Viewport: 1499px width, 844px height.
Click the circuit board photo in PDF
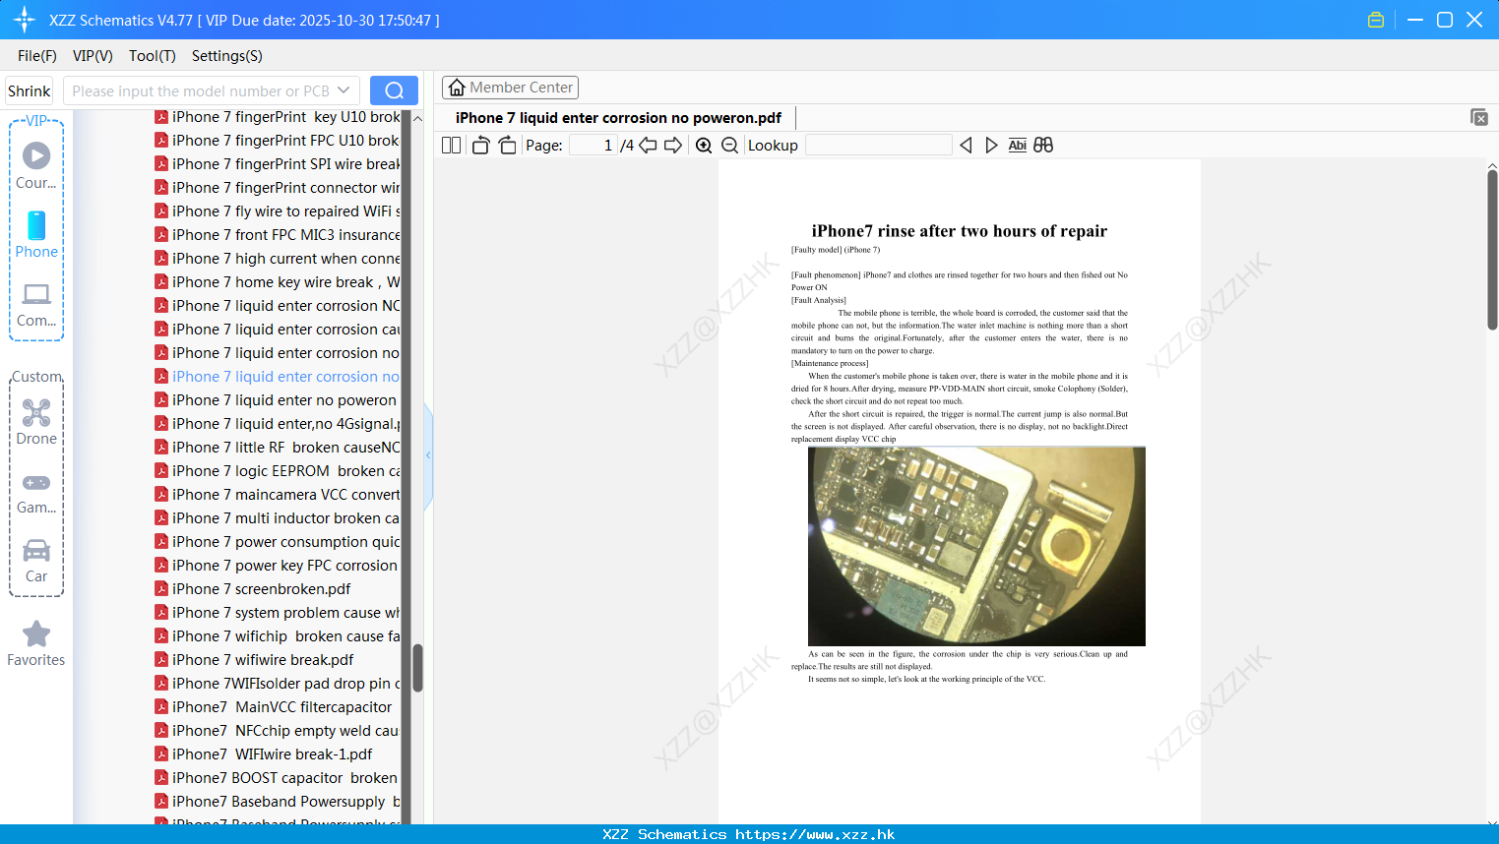coord(976,546)
